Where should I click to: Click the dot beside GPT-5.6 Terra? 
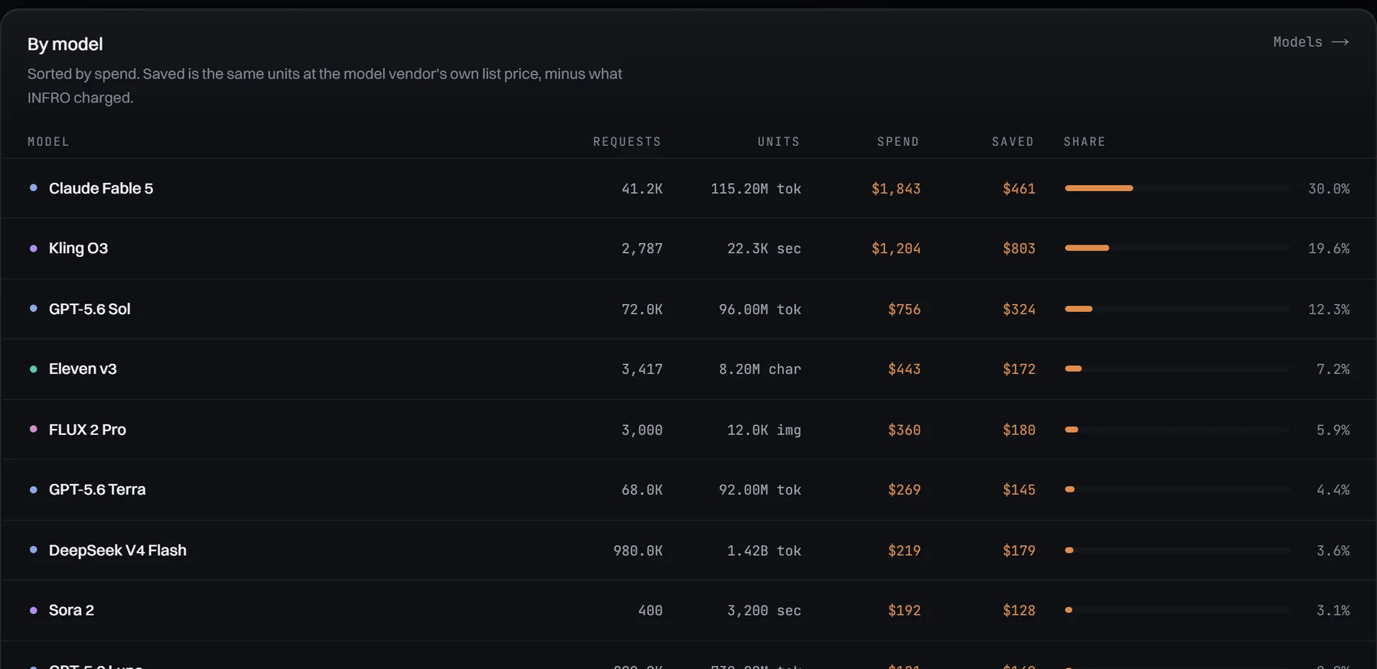pyautogui.click(x=33, y=490)
